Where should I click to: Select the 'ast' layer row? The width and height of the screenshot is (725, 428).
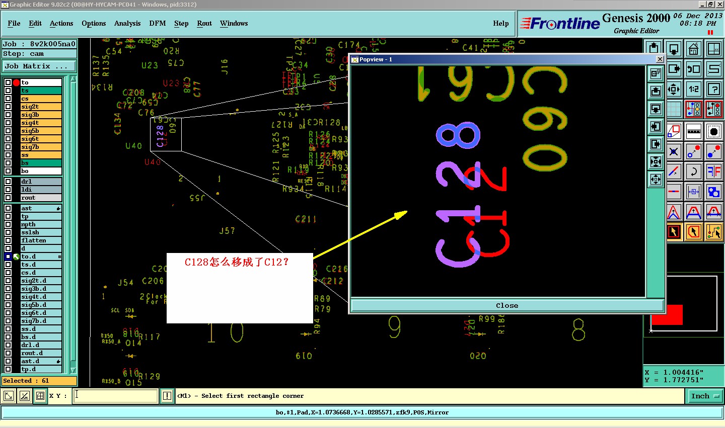pyautogui.click(x=41, y=208)
